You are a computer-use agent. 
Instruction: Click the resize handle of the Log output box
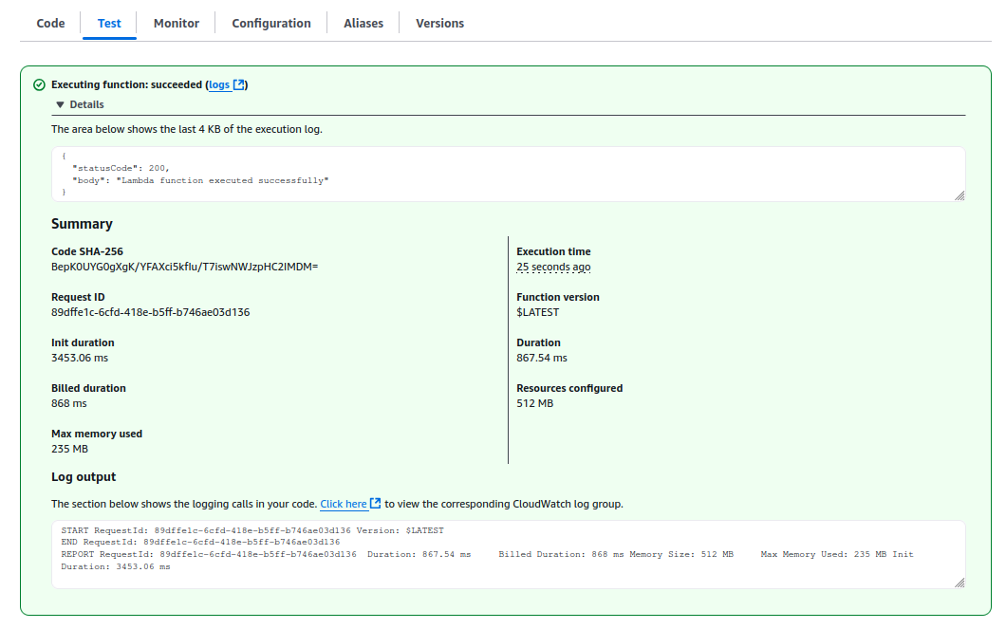959,583
